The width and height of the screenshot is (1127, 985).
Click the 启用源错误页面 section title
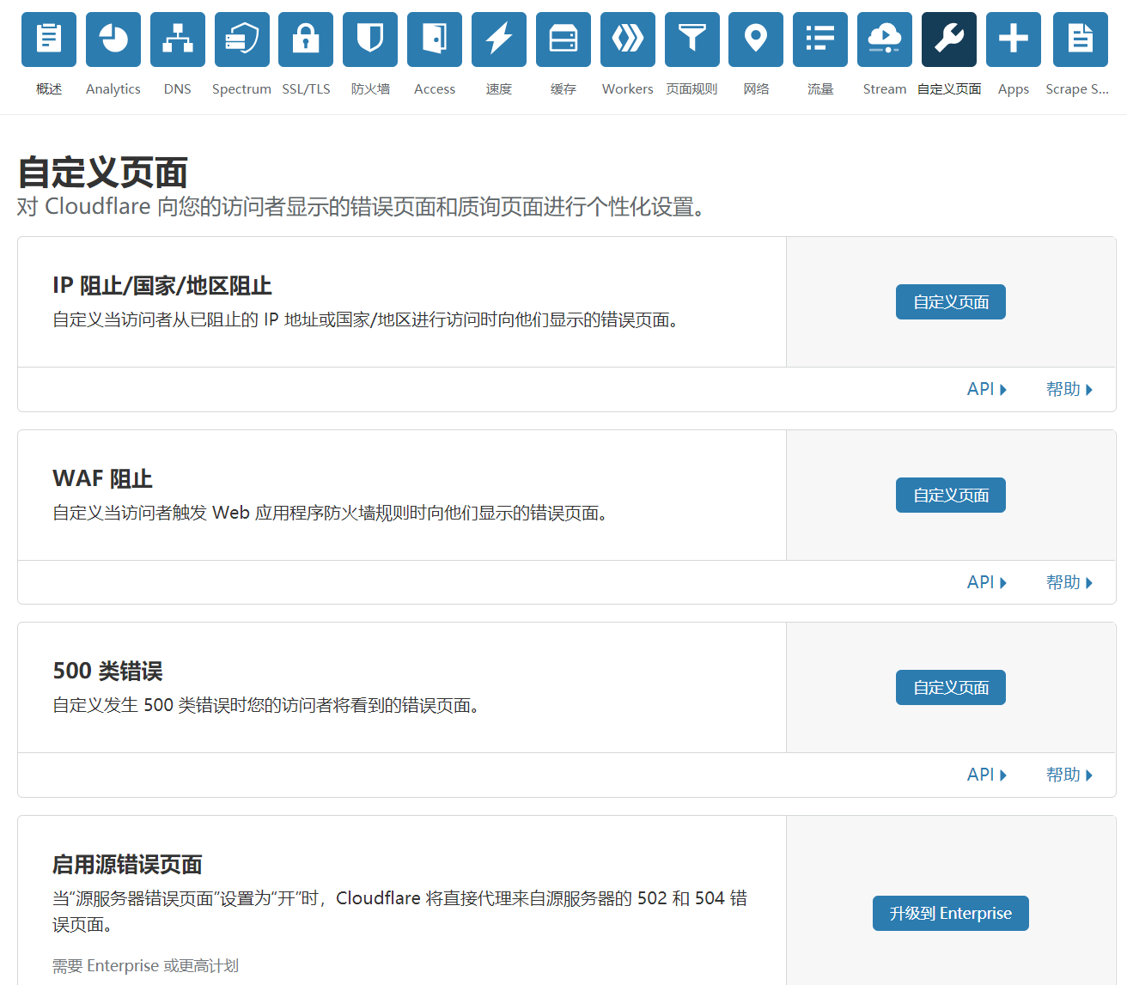click(x=127, y=864)
